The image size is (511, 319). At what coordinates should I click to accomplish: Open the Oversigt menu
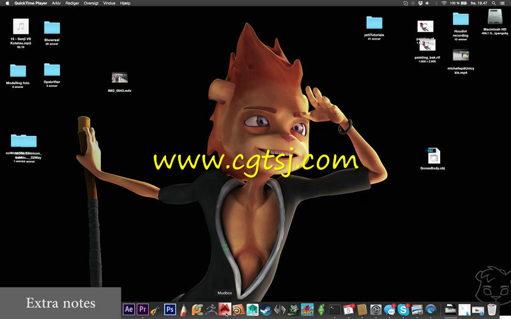click(x=91, y=3)
